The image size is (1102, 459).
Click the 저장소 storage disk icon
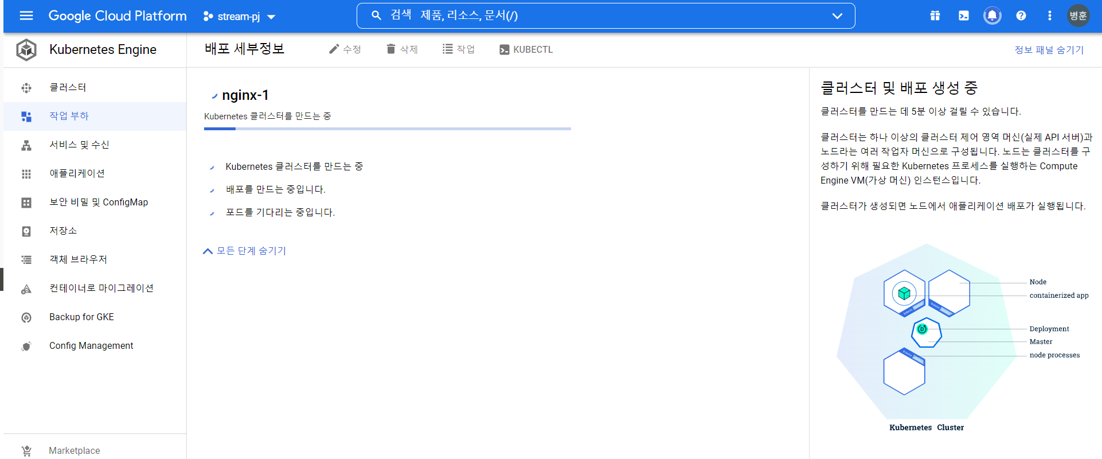click(26, 231)
